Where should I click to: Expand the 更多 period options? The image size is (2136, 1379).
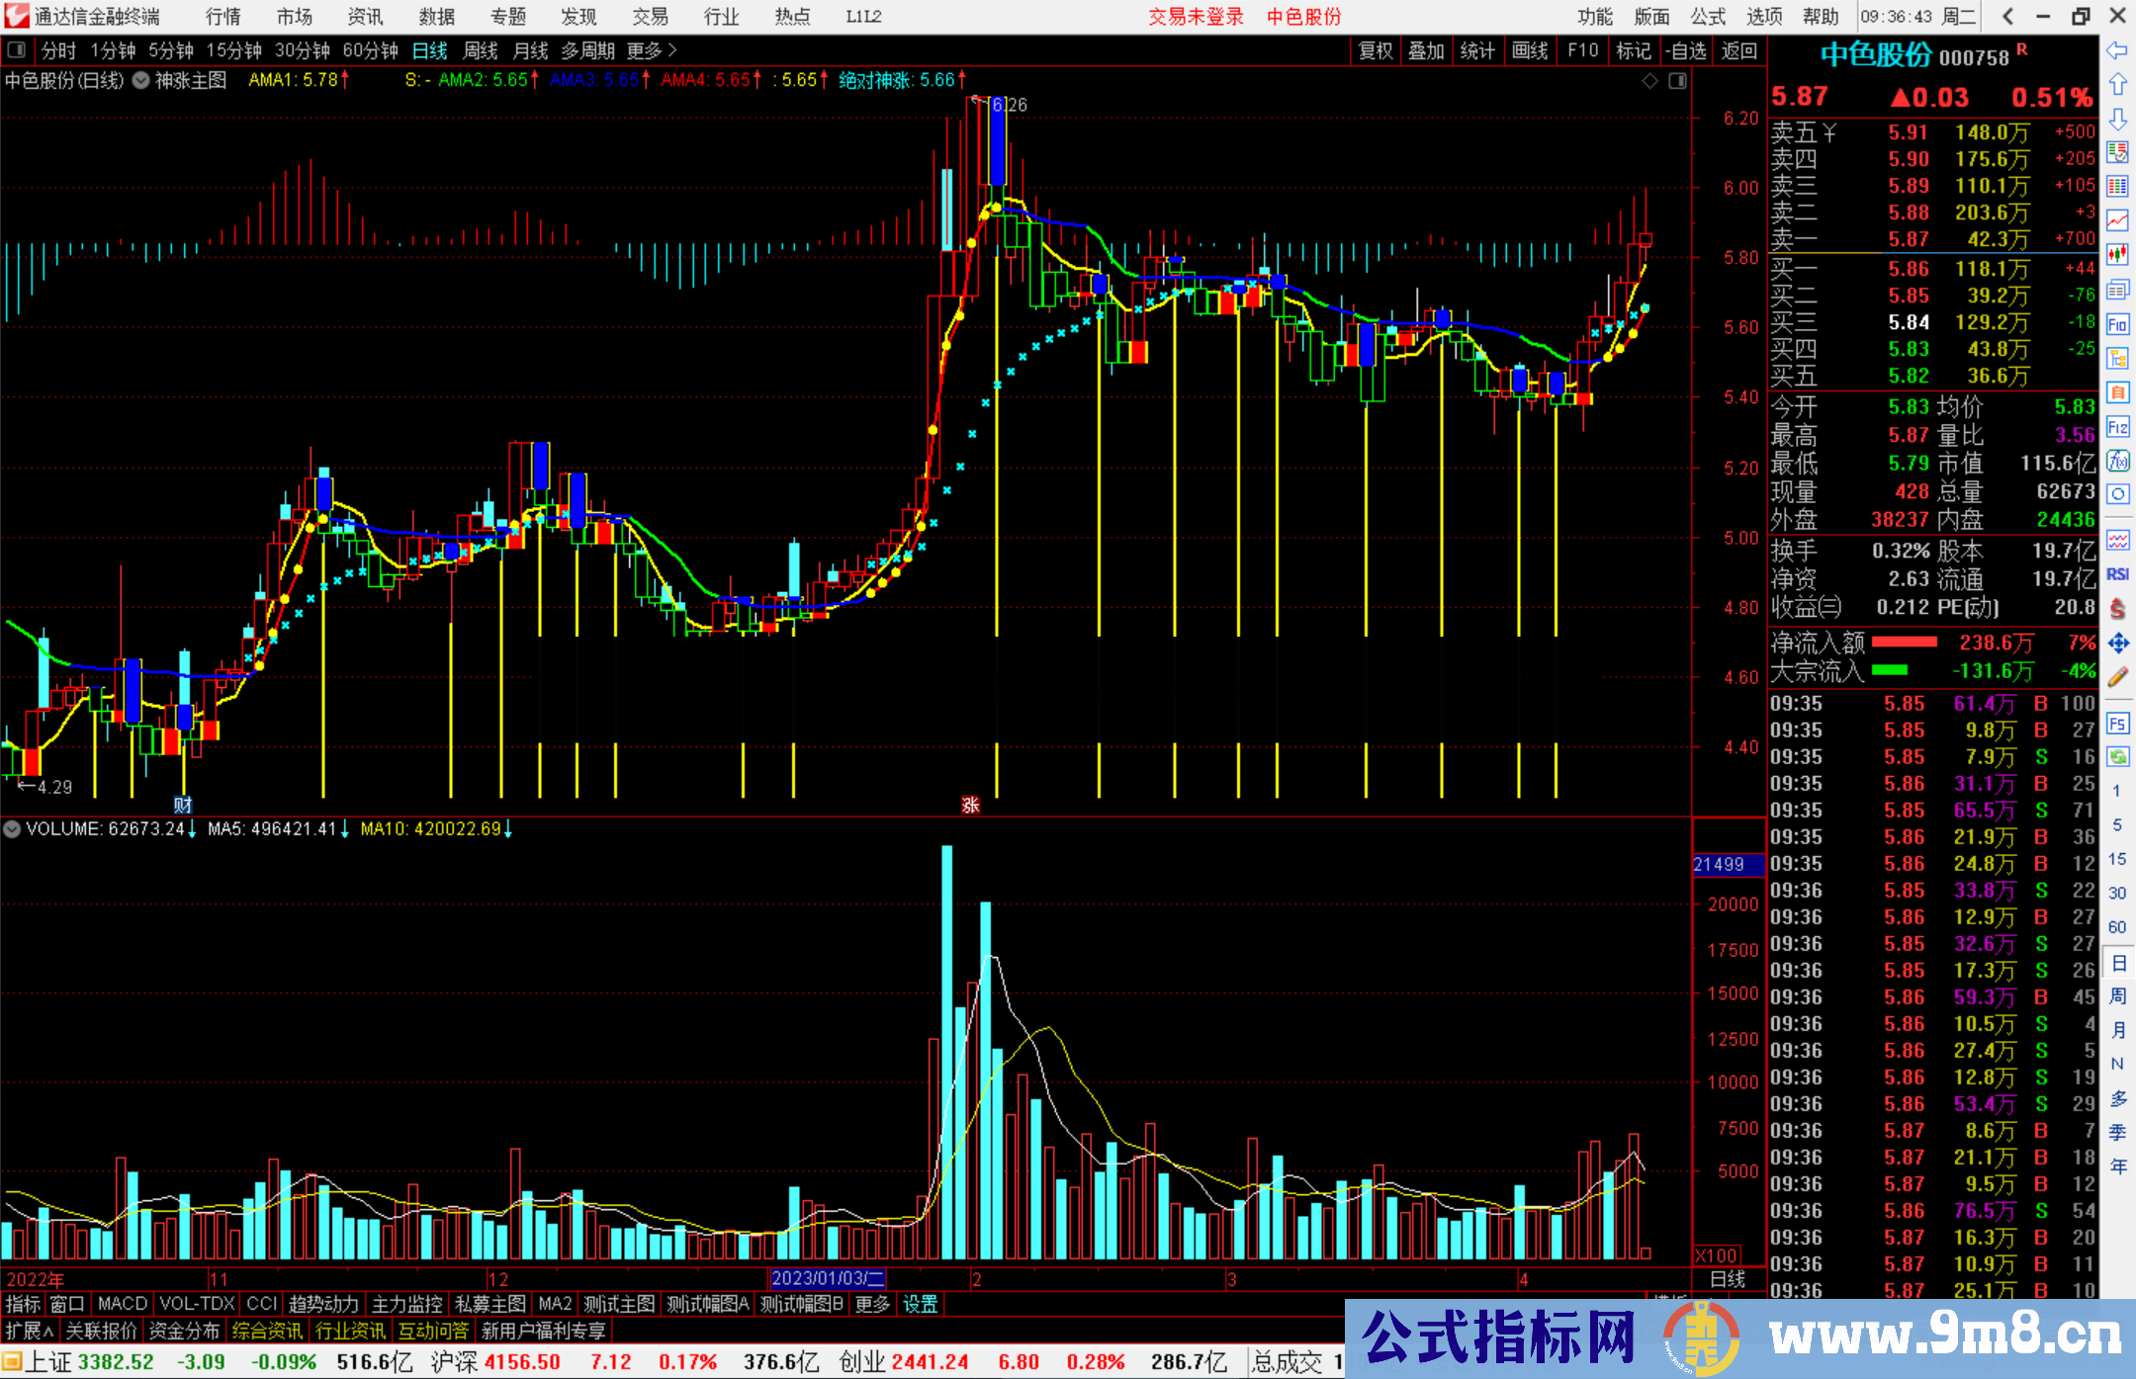[x=651, y=50]
